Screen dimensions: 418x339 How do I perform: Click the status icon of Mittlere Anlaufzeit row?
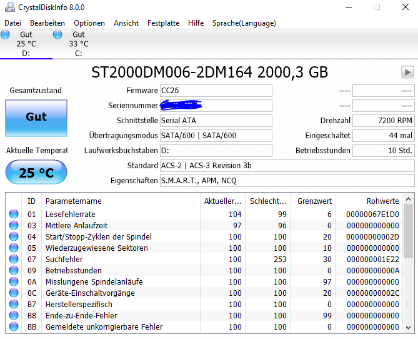coord(14,225)
